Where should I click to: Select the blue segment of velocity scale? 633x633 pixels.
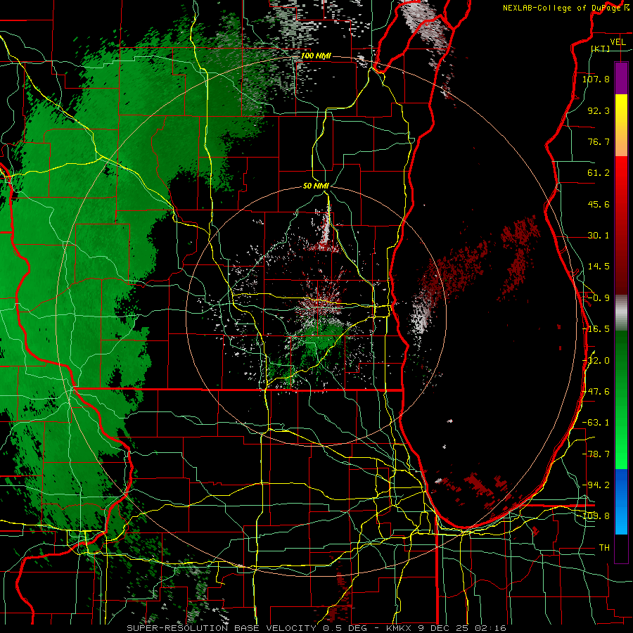tap(621, 501)
